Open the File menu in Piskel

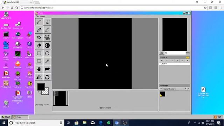[37, 16]
